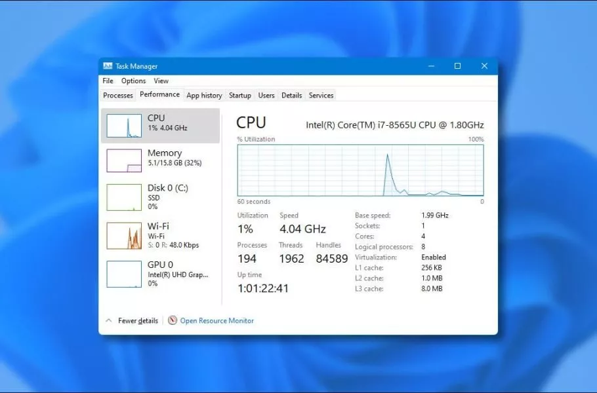The height and width of the screenshot is (393, 597).
Task: Click the 1962 threads value
Action: (292, 259)
